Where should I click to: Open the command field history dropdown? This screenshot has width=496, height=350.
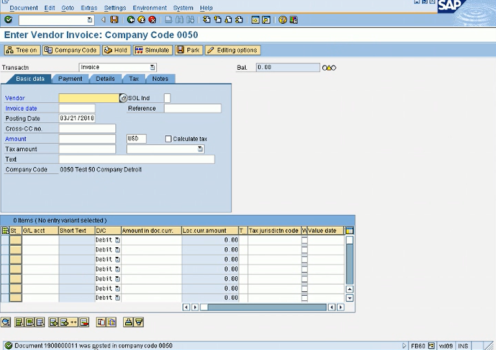(x=89, y=20)
